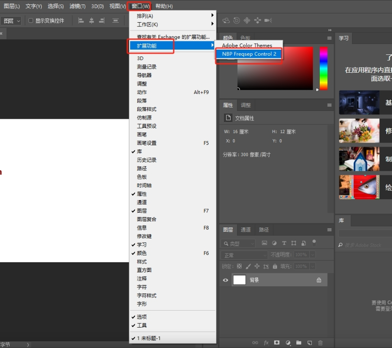This screenshot has height=348, width=392.
Task: Toggle prevent artboard auto-nesting lock
Action: [266, 266]
